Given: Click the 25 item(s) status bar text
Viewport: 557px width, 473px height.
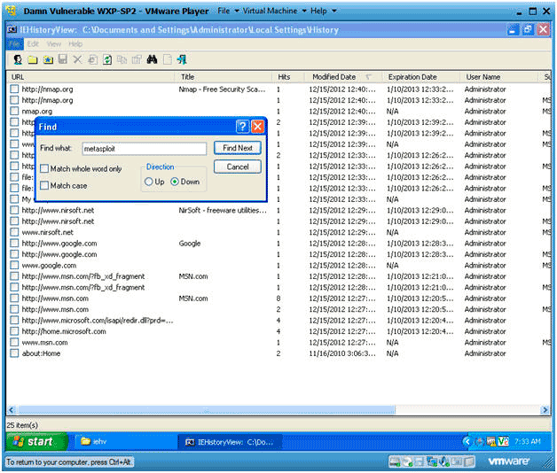Looking at the screenshot, I should (22, 425).
